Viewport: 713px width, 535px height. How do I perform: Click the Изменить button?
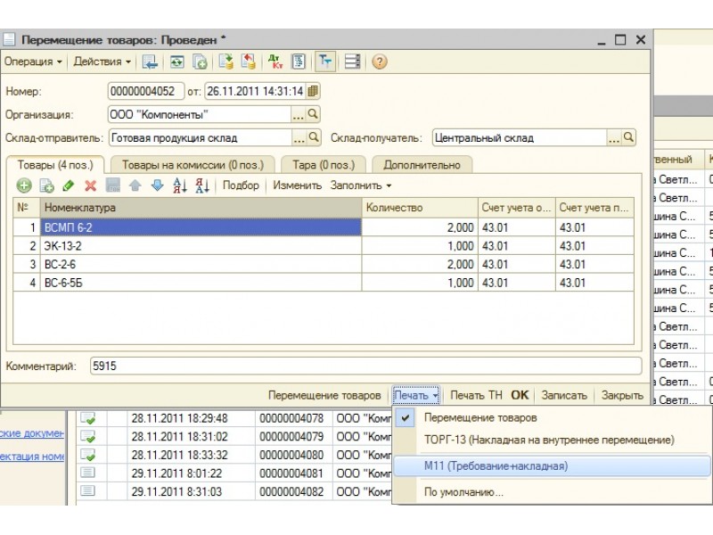297,185
